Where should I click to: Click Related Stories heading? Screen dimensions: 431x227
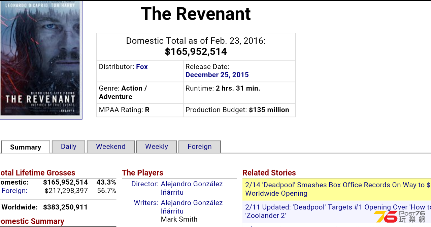click(269, 173)
